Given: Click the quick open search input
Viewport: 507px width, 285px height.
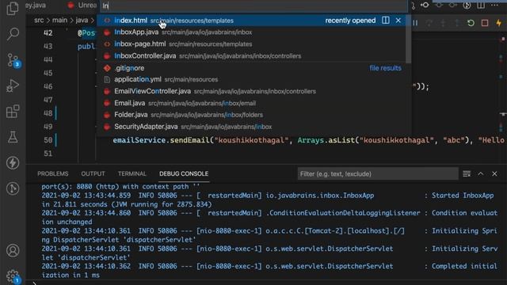Looking at the screenshot, I should (253, 6).
